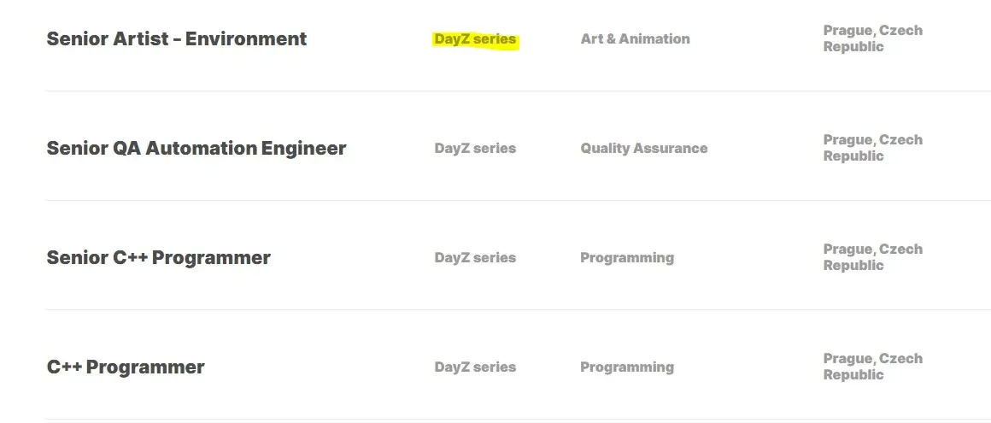Click Prague location in Senior C++ Programmer row
The height and width of the screenshot is (423, 991).
(872, 257)
